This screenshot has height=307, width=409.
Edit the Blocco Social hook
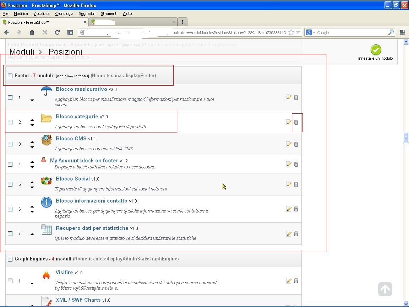tap(289, 184)
